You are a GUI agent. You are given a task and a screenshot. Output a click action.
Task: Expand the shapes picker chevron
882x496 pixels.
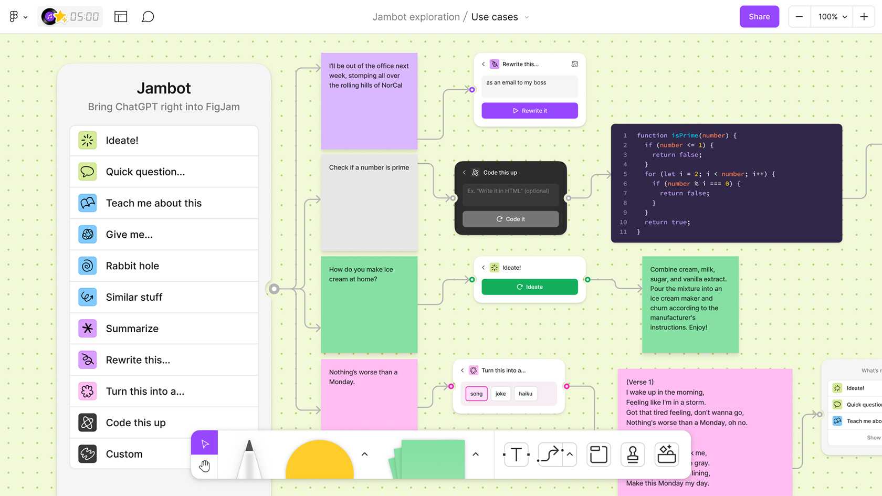[x=365, y=455]
